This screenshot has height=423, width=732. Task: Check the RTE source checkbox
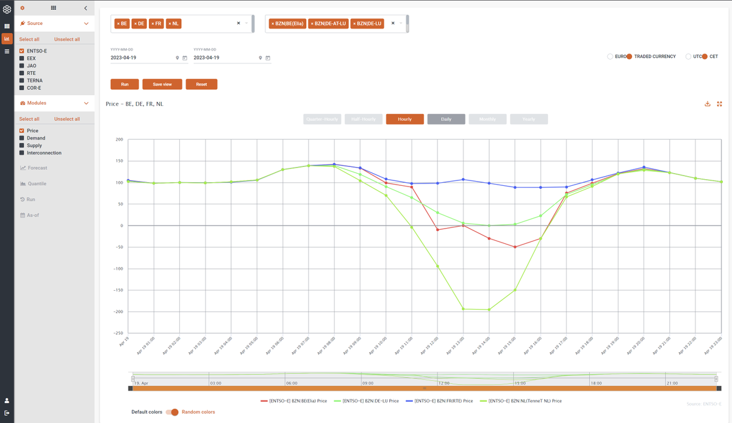pyautogui.click(x=22, y=73)
